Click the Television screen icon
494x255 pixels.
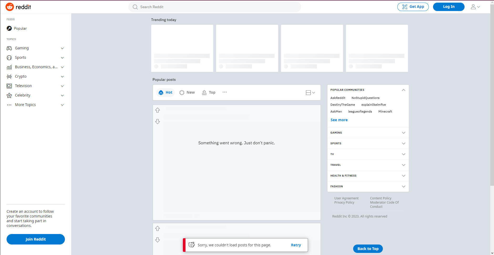9,86
